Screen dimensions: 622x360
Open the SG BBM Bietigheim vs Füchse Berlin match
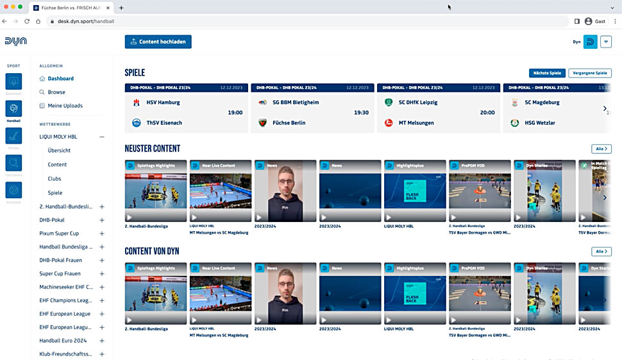point(312,108)
